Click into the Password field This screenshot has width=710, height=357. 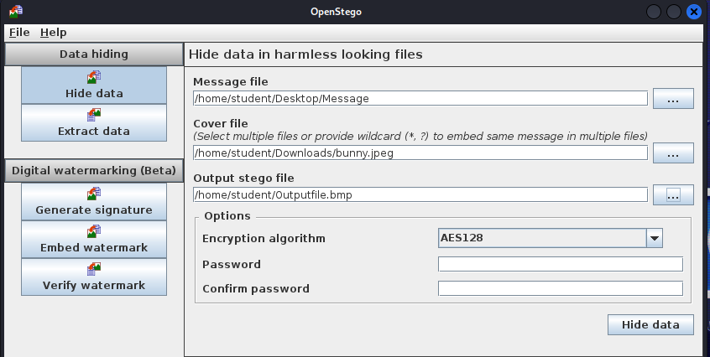[x=560, y=264]
